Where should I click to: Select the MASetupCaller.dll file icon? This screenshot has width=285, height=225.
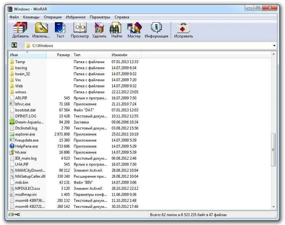tap(12, 176)
